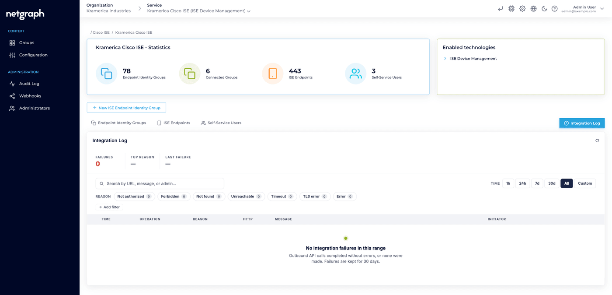612x295 pixels.
Task: Toggle dark mode moon icon
Action: [544, 9]
